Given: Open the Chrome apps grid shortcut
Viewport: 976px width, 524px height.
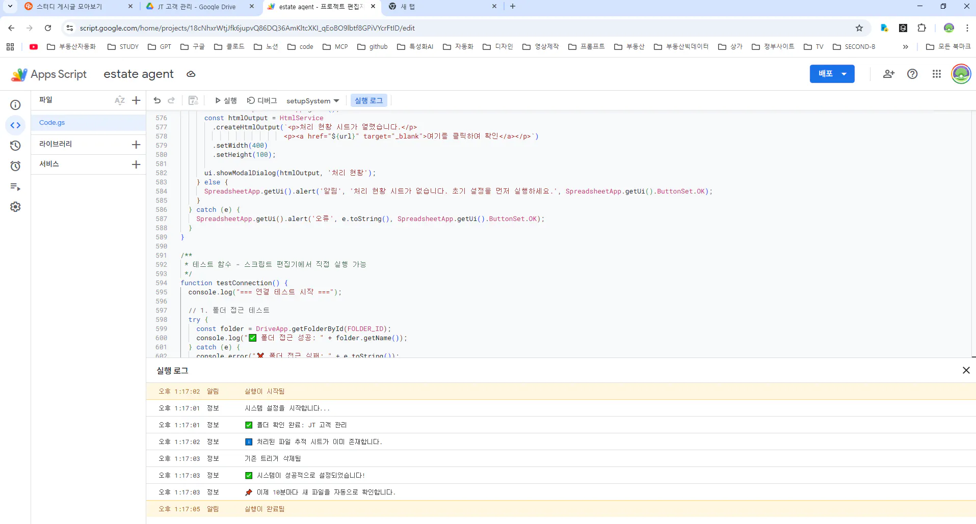Looking at the screenshot, I should (10, 47).
